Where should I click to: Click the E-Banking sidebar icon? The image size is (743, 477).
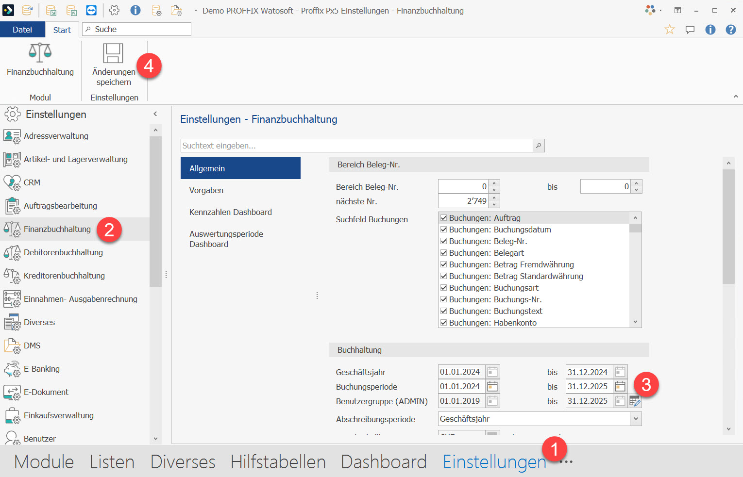click(12, 369)
